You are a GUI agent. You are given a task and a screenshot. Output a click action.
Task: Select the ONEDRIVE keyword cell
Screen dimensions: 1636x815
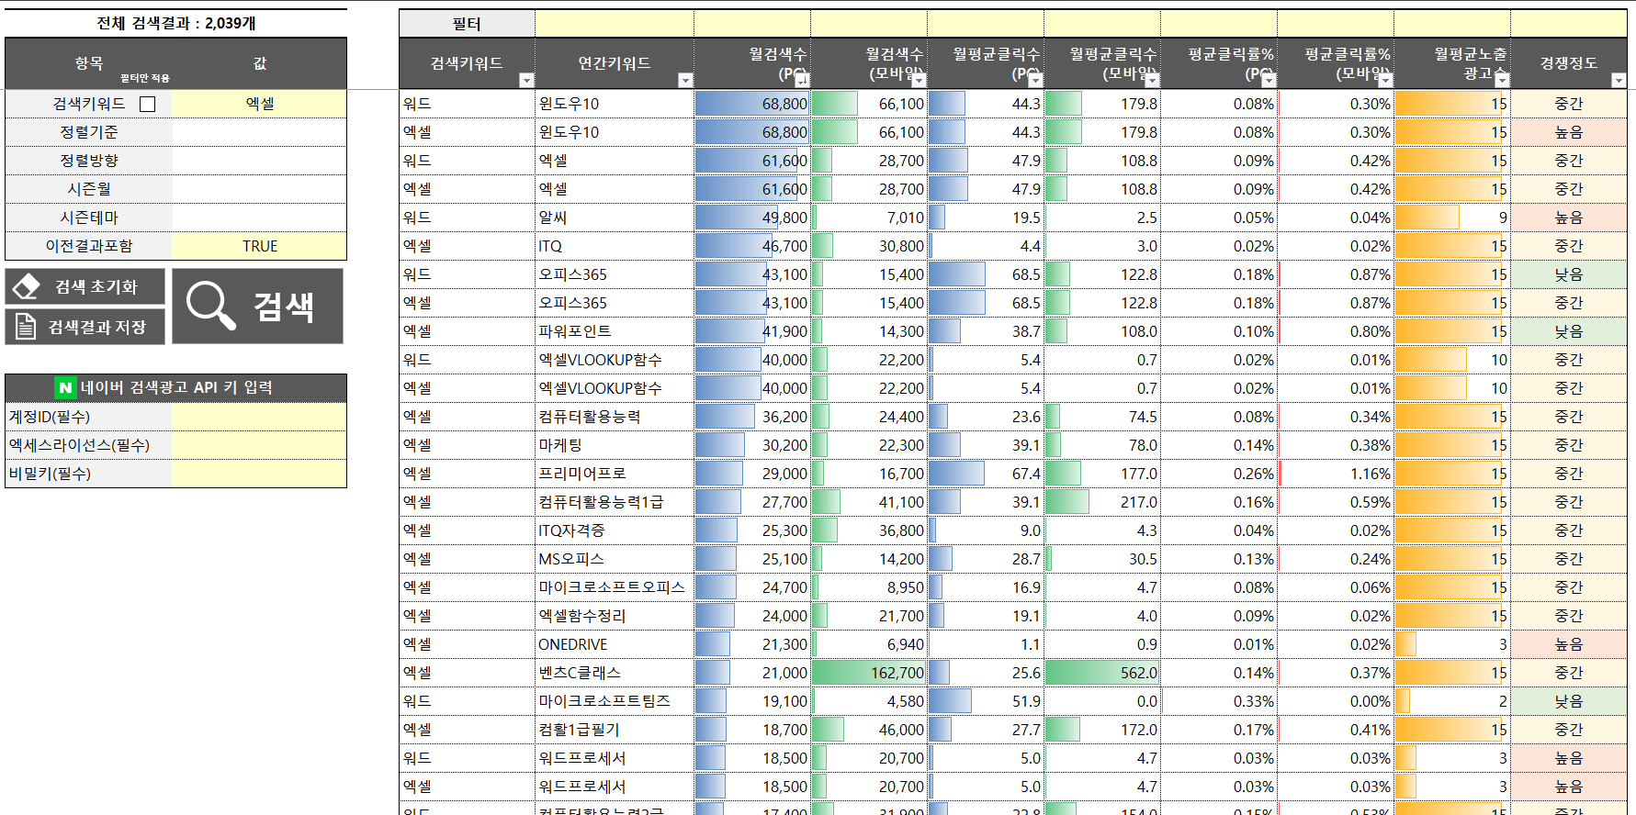click(x=615, y=644)
